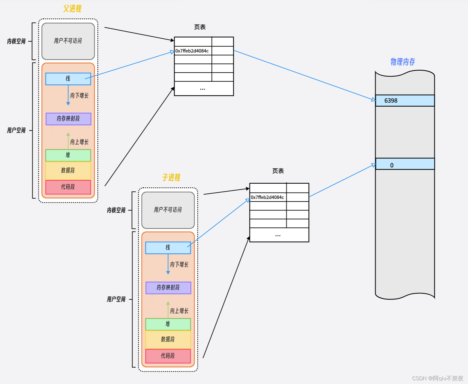468x384 pixels.
Task: Click the ellipsis row in child page table
Action: point(279,235)
